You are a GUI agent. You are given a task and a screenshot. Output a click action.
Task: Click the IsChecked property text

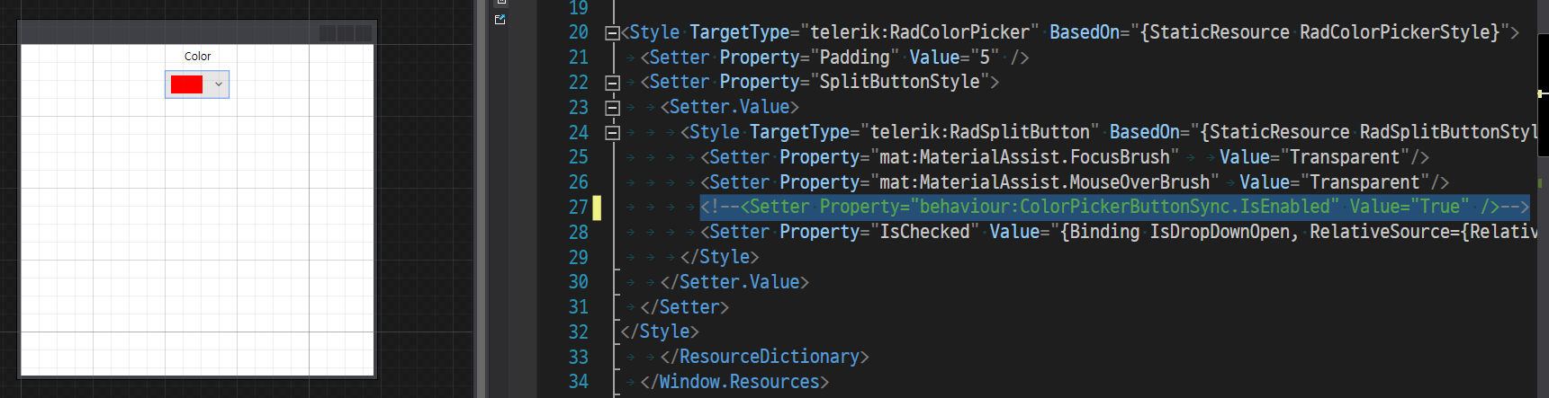tap(924, 232)
